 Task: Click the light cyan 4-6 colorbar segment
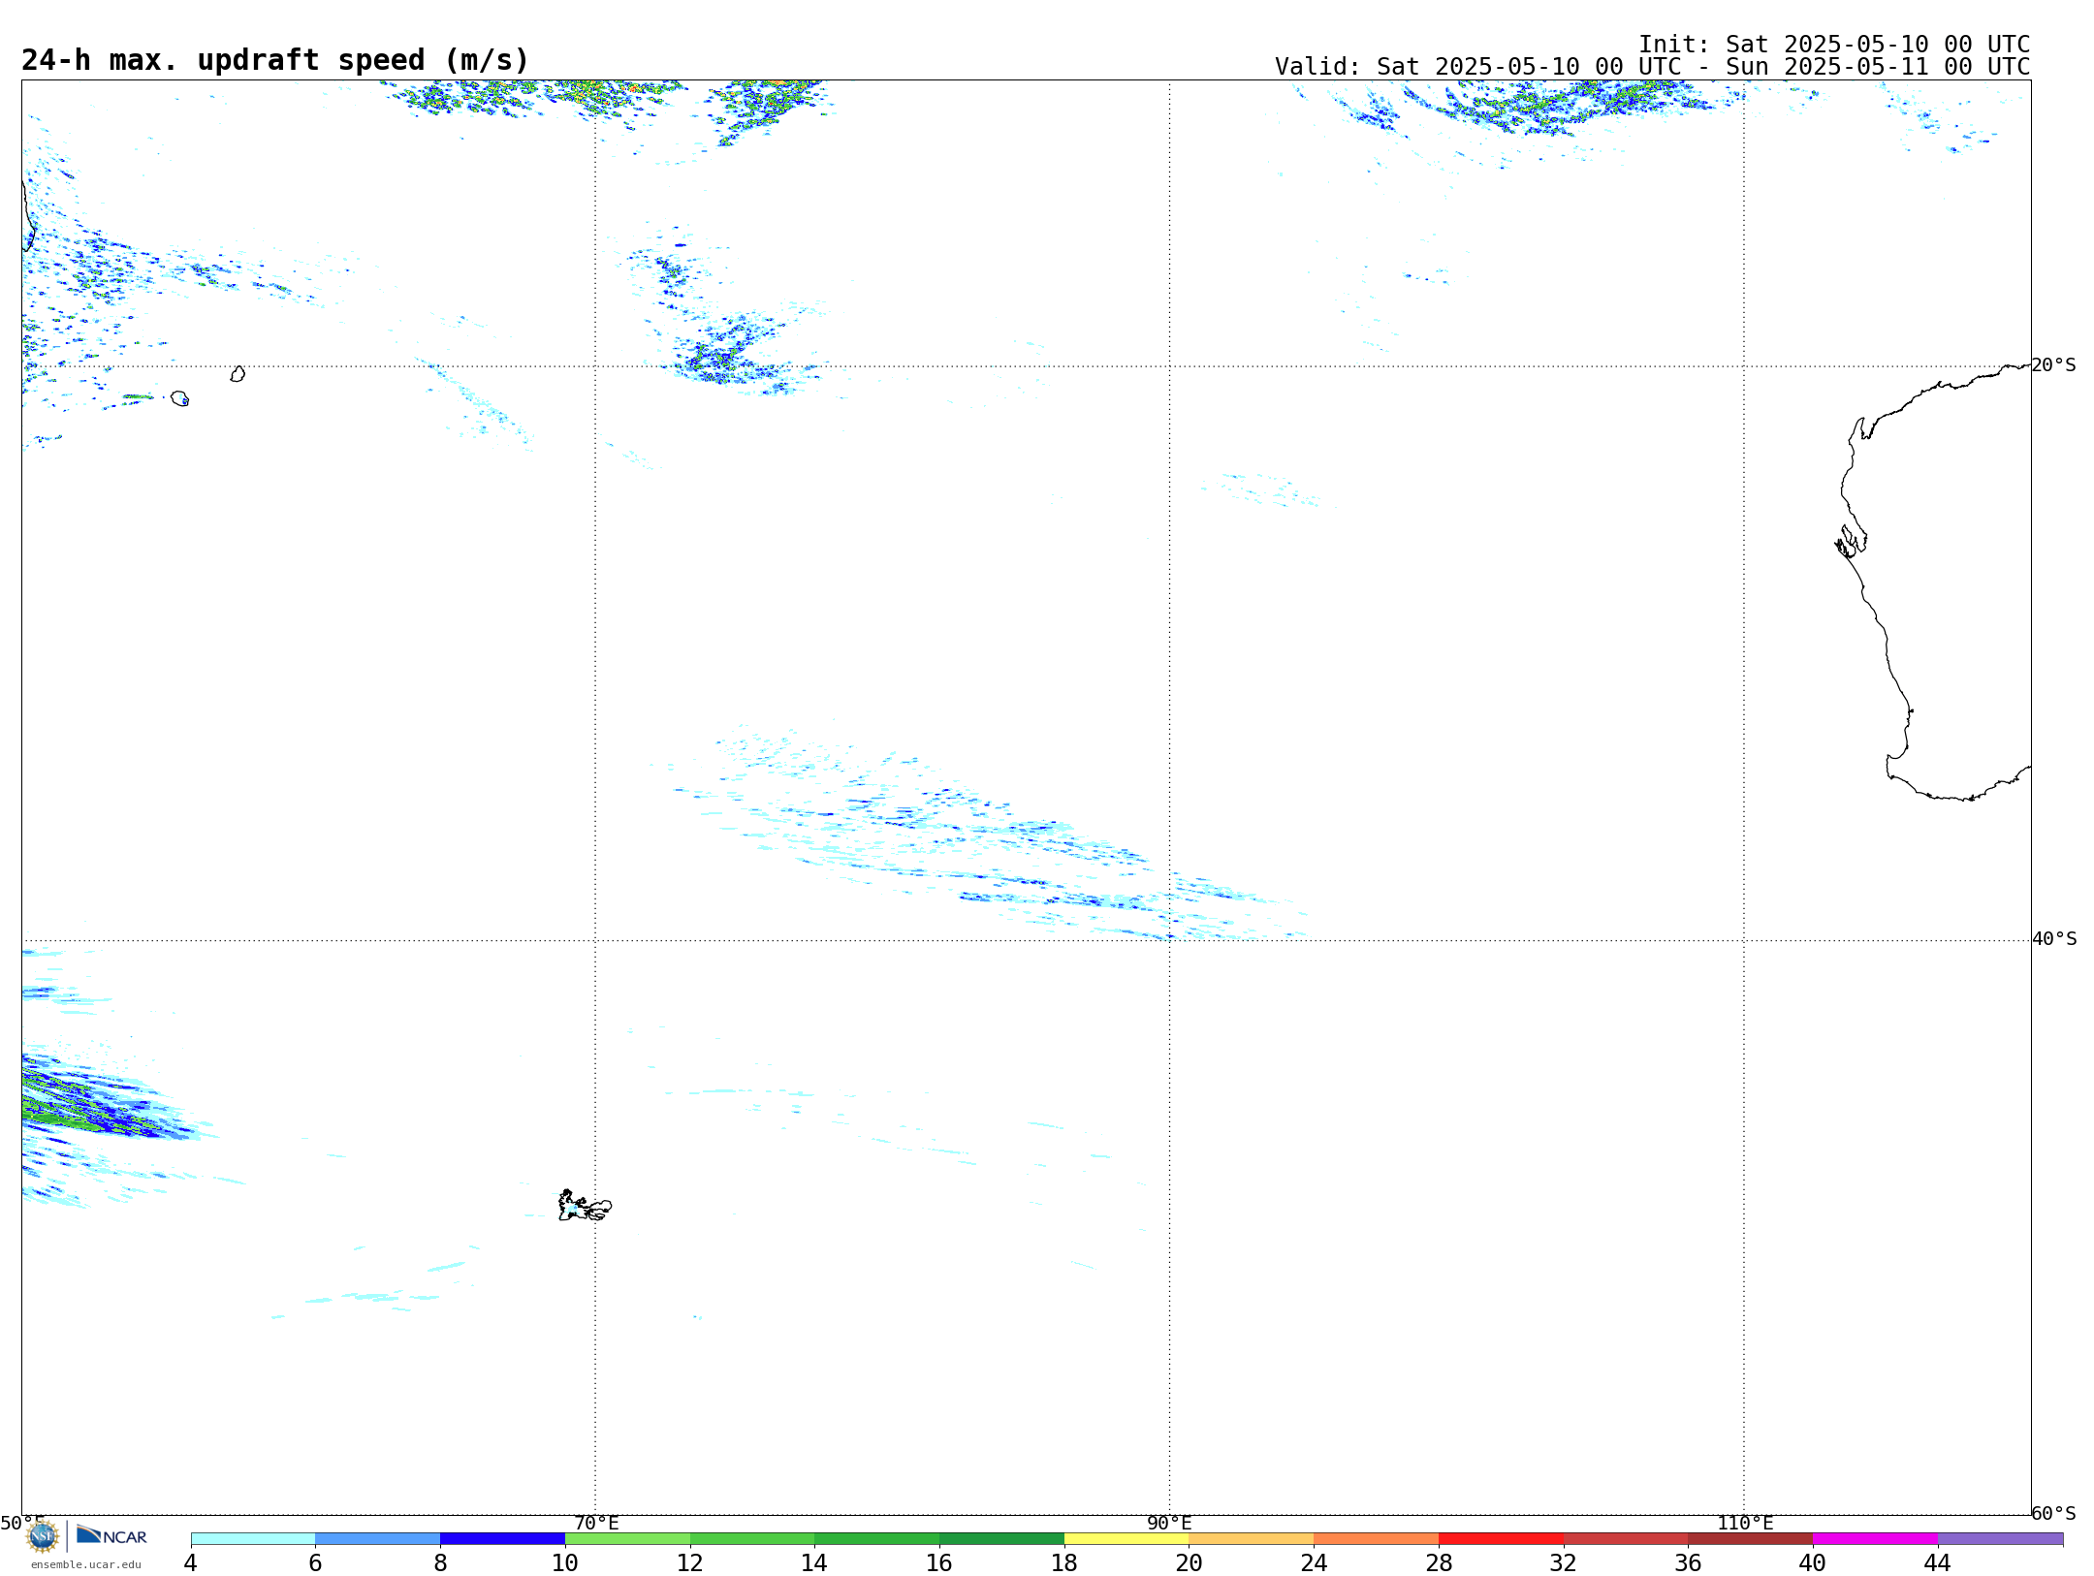pyautogui.click(x=253, y=1538)
